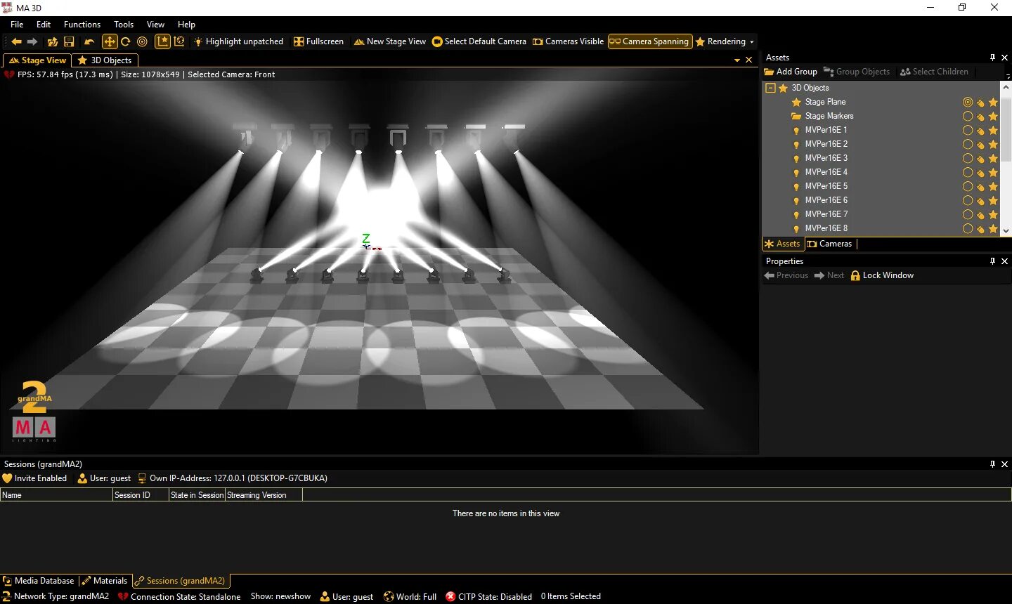
Task: Open the Rendering dropdown arrow
Action: pyautogui.click(x=751, y=42)
